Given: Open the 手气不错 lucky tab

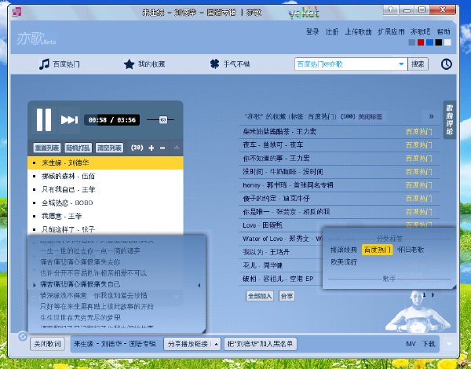Looking at the screenshot, I should tap(230, 64).
